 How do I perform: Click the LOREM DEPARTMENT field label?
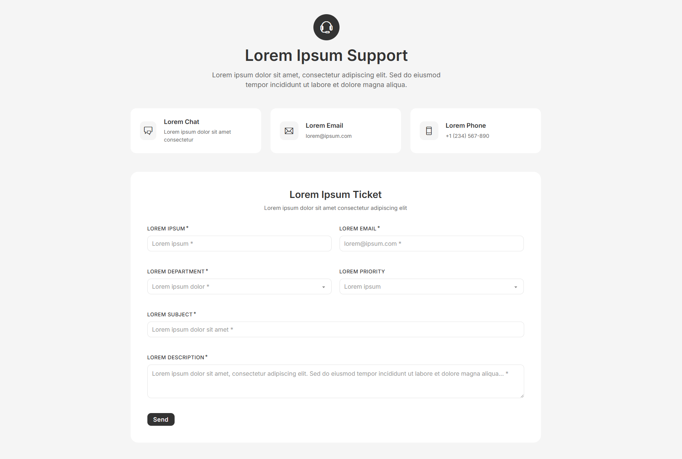point(176,272)
